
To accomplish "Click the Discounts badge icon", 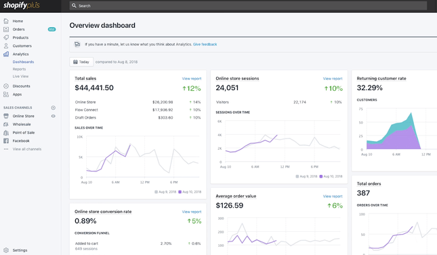I will click(x=6, y=86).
